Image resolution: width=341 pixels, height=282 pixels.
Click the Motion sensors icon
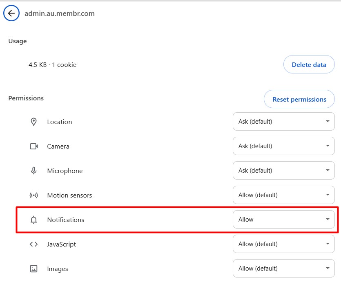(34, 195)
